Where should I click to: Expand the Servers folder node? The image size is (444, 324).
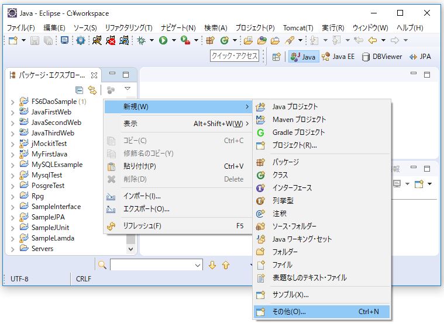12,249
